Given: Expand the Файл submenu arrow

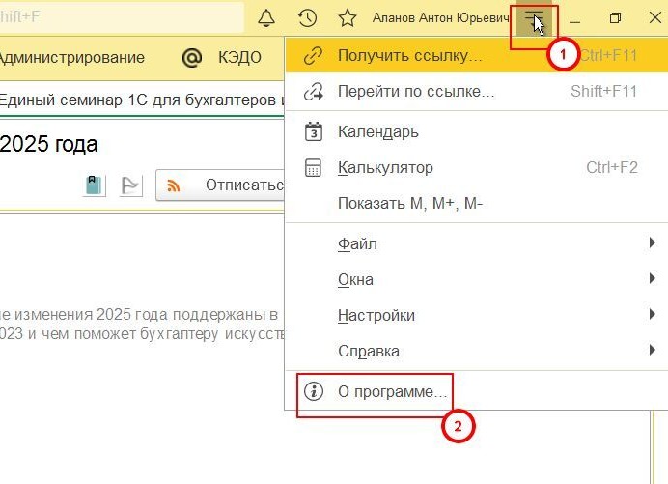Looking at the screenshot, I should (x=652, y=243).
